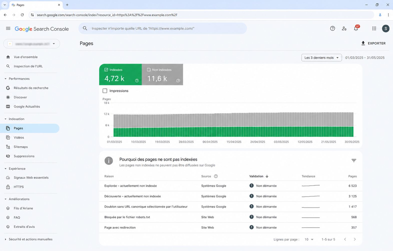Open a new browser tab with plus icon

click(67, 5)
